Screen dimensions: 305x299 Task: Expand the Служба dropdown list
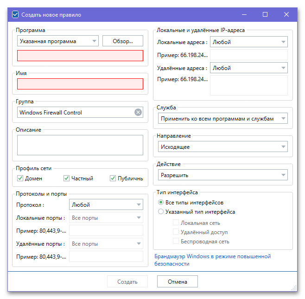tap(222, 119)
